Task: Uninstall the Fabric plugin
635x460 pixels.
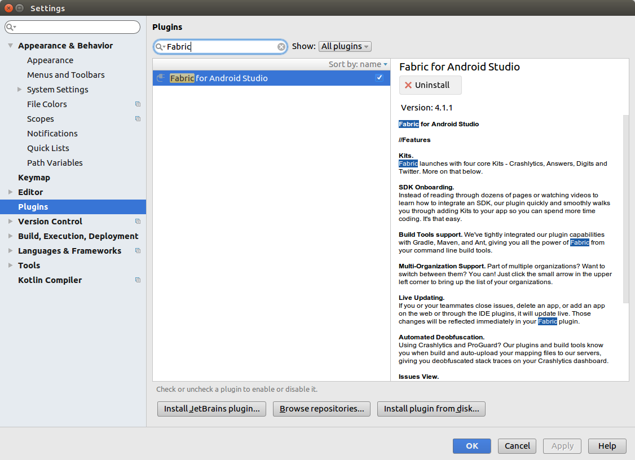Action: tap(430, 85)
